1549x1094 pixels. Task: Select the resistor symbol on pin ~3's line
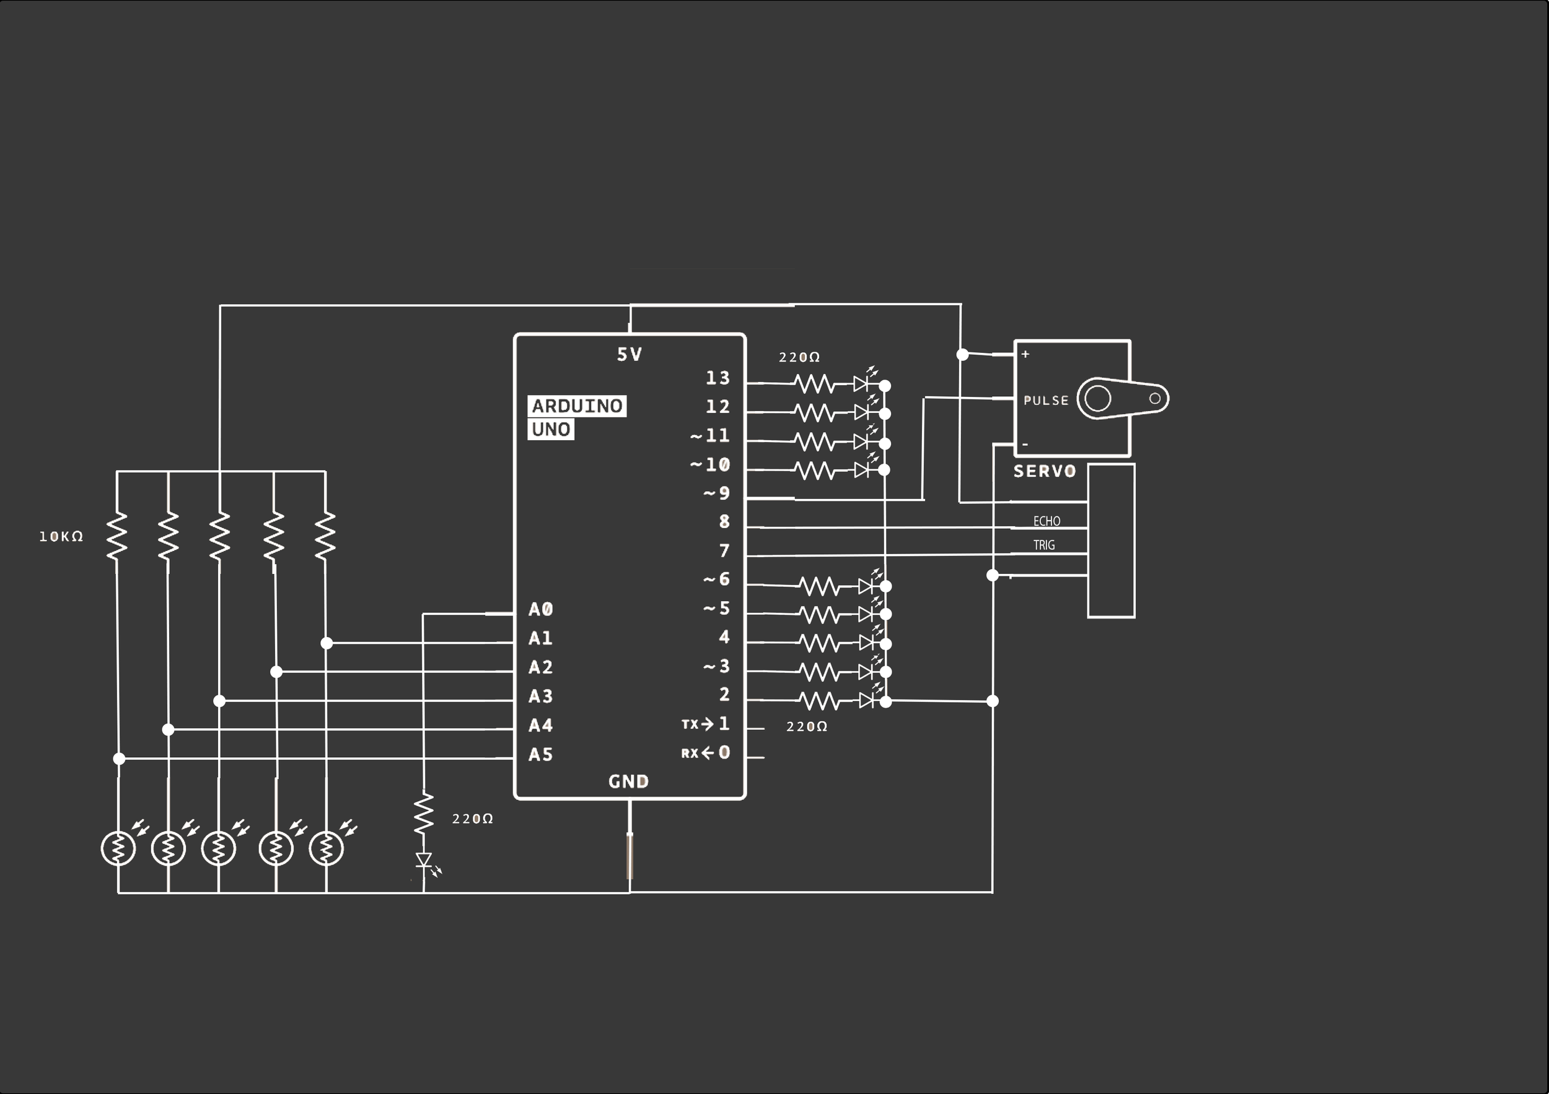click(820, 672)
